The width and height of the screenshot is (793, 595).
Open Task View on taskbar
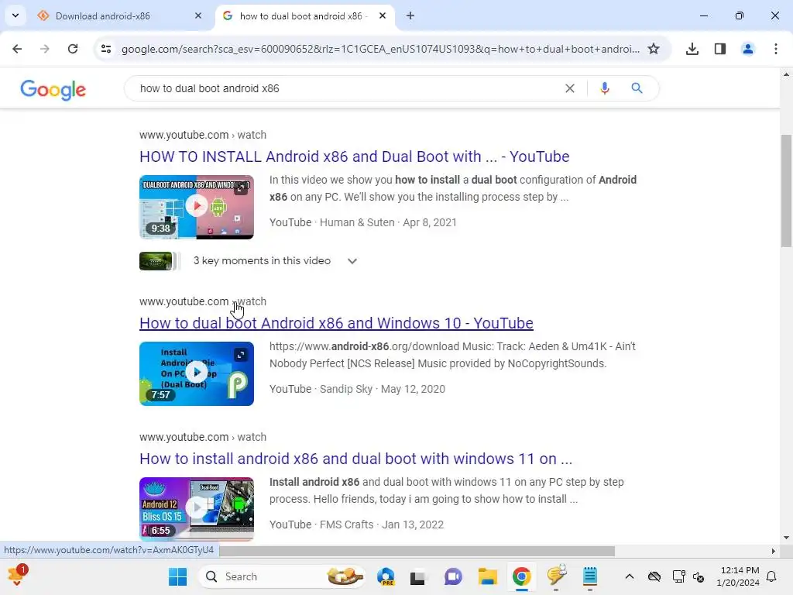click(x=417, y=576)
